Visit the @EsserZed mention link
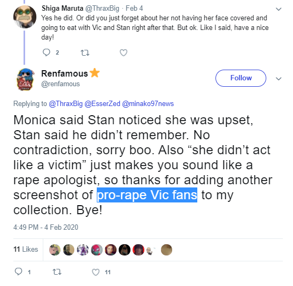Screen dimensions: 293x286 coord(102,104)
